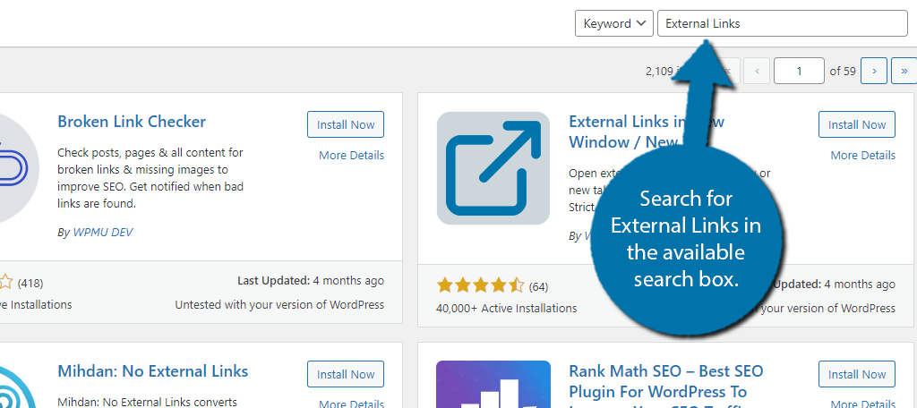Viewport: 917px width, 408px height.
Task: Click the Mihdan: No External Links plugin icon
Action: (18, 385)
